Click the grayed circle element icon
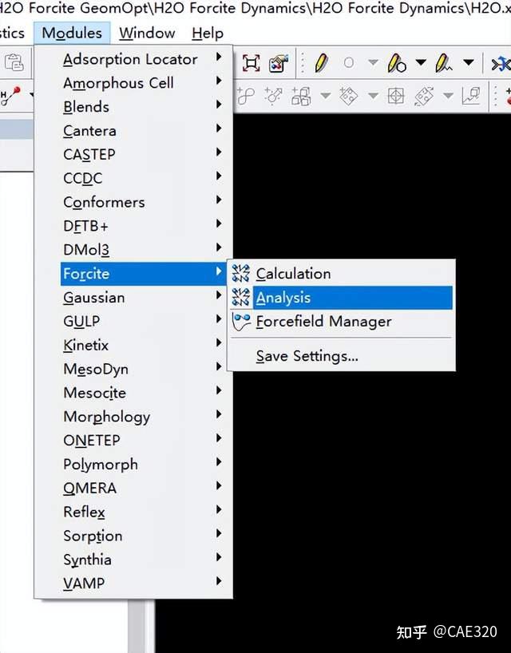511x653 pixels. (x=349, y=63)
